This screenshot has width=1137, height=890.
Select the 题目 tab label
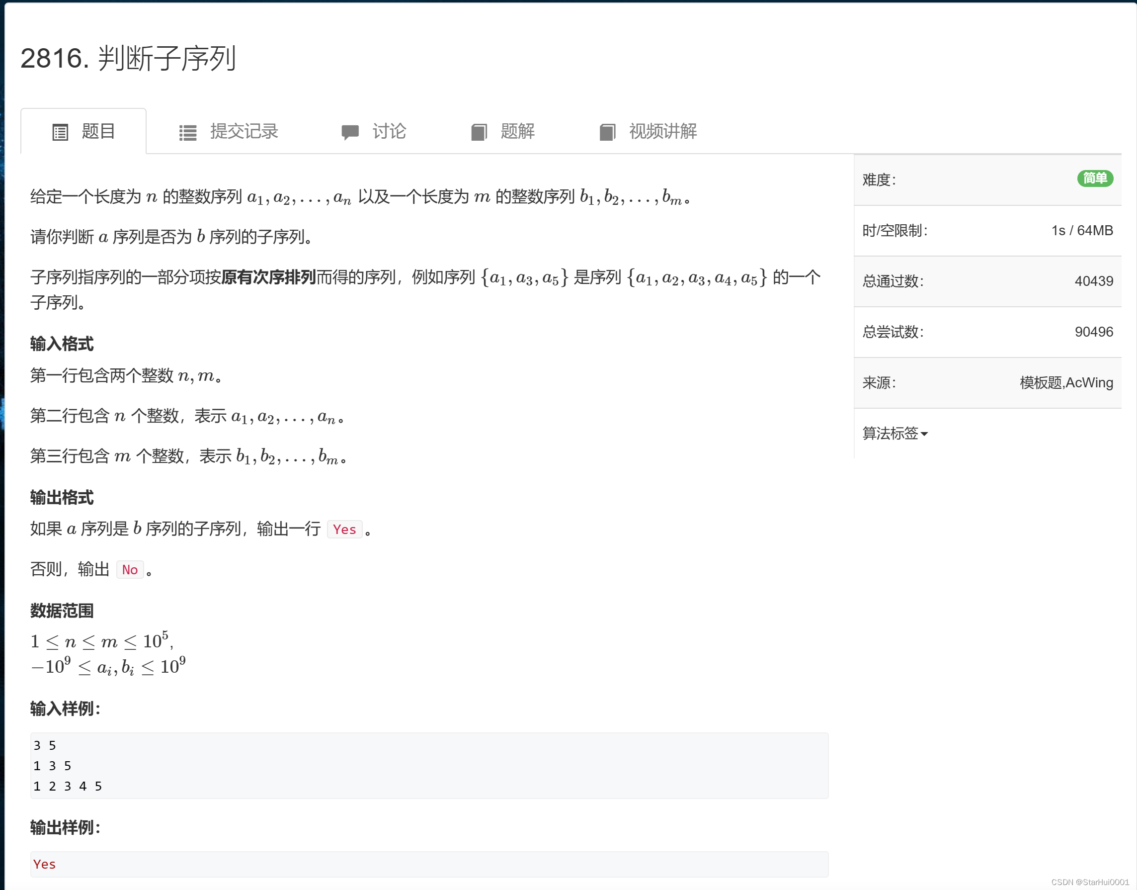pos(98,131)
